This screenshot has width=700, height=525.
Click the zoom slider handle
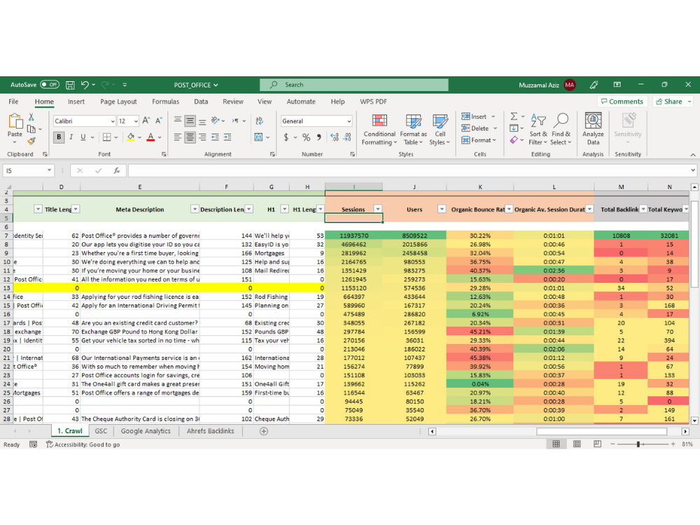click(x=638, y=444)
